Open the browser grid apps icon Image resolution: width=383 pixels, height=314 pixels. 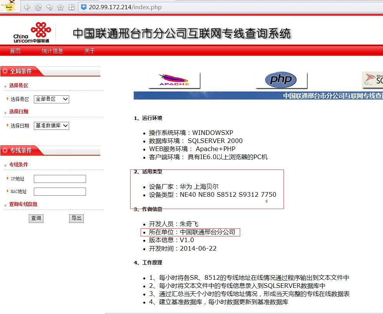(71, 7)
